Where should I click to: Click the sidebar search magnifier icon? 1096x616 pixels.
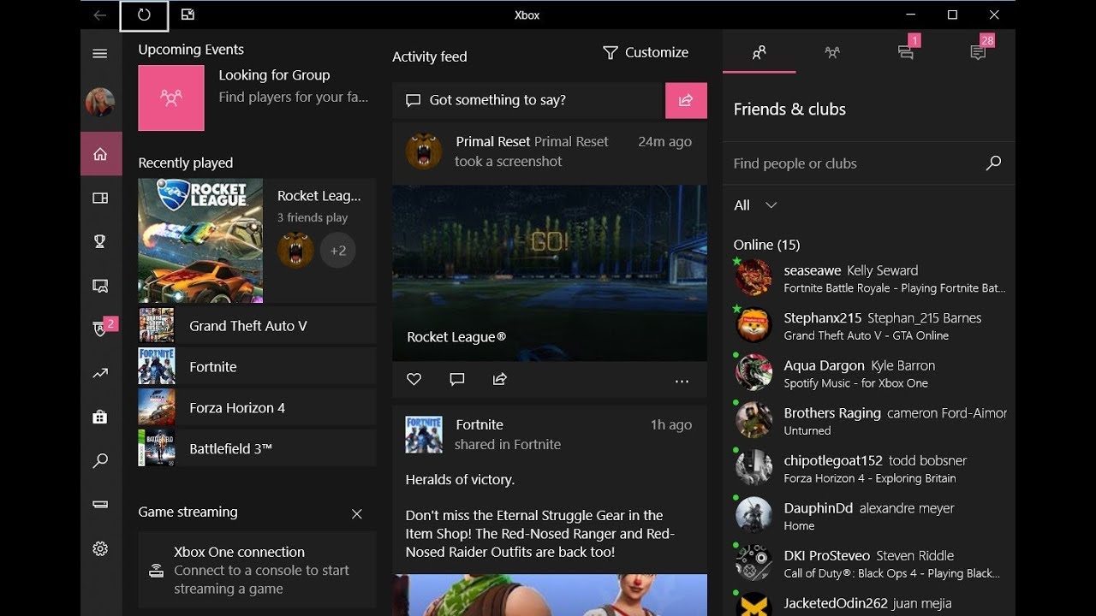[x=100, y=460]
